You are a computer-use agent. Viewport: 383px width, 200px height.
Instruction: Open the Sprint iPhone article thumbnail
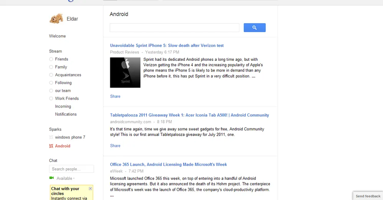[x=125, y=72]
